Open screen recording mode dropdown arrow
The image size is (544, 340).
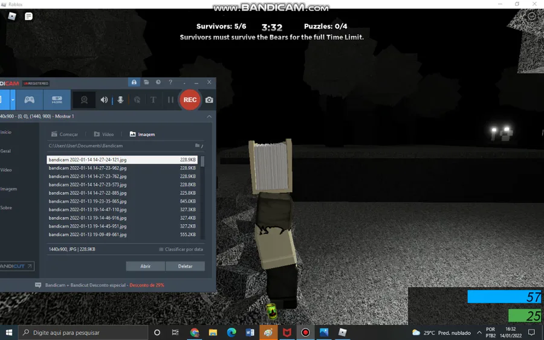pos(13,100)
